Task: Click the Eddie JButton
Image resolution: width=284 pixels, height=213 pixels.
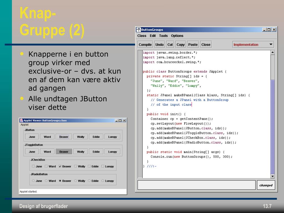Action: (96, 137)
